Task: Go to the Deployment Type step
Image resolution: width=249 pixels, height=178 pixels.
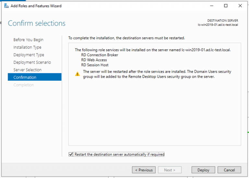Action: [29, 55]
